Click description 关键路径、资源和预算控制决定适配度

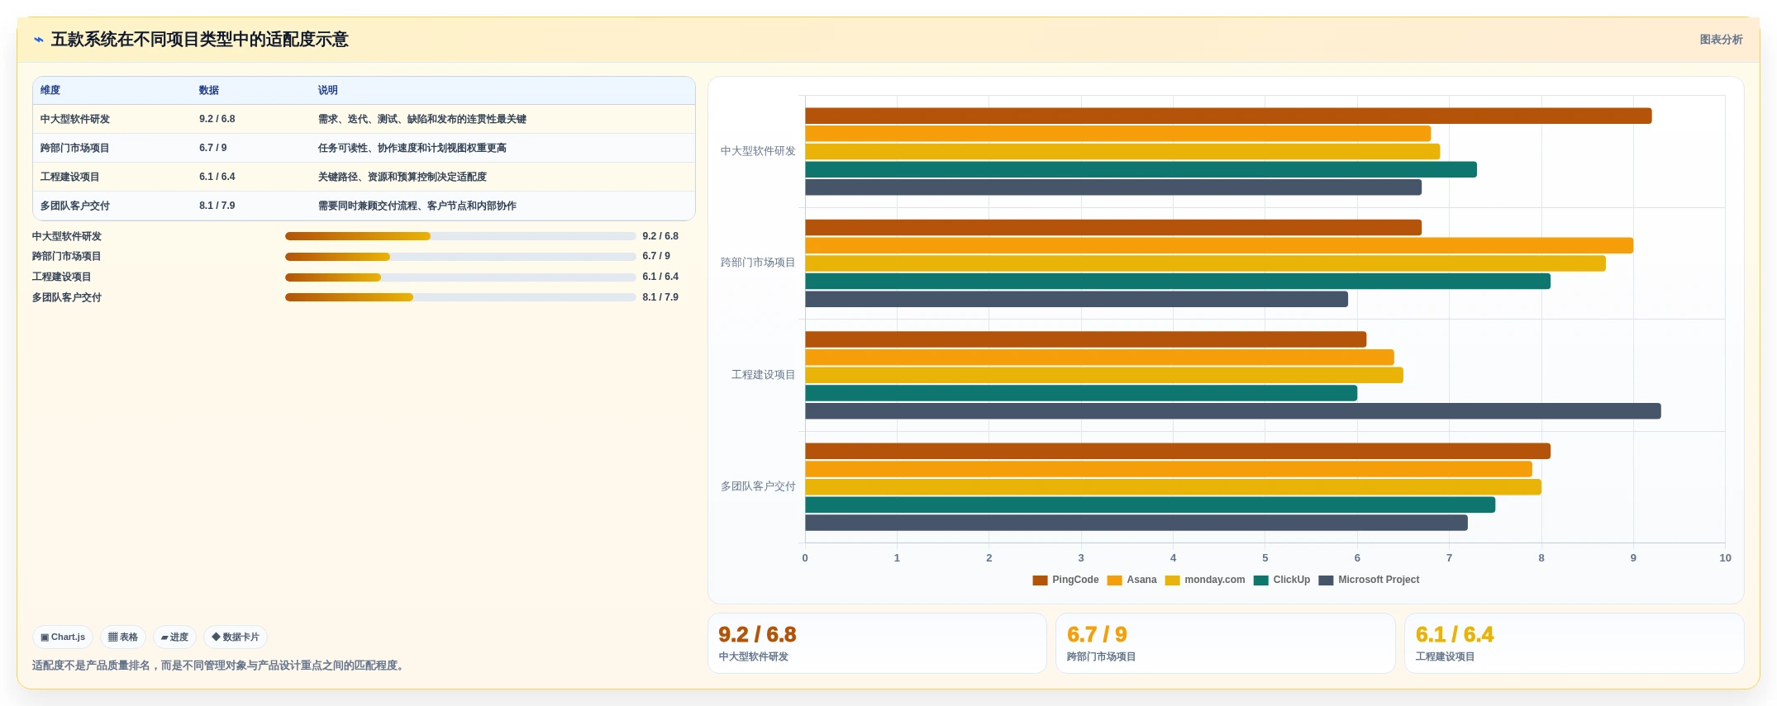(403, 178)
